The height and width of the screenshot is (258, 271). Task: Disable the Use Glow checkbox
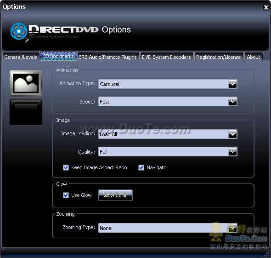(66, 195)
